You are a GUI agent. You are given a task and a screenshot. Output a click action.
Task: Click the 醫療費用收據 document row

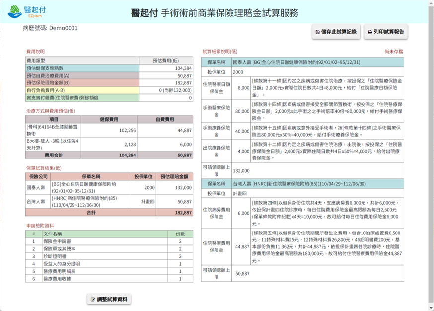point(109,278)
